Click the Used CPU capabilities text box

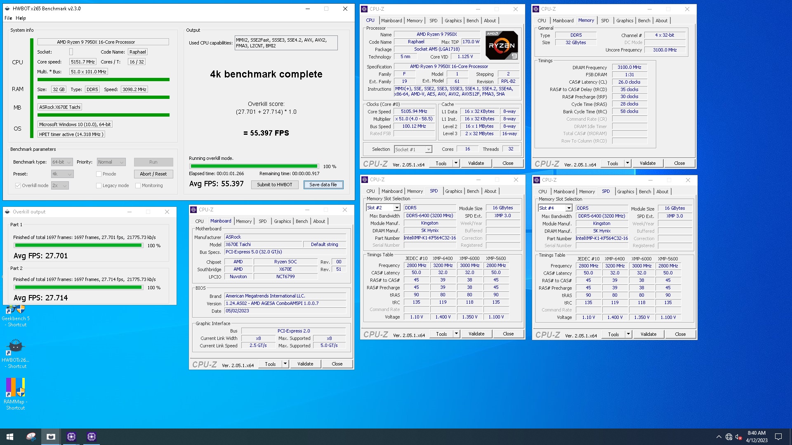coord(286,43)
